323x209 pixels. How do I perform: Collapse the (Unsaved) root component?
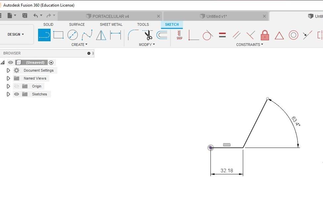3,62
